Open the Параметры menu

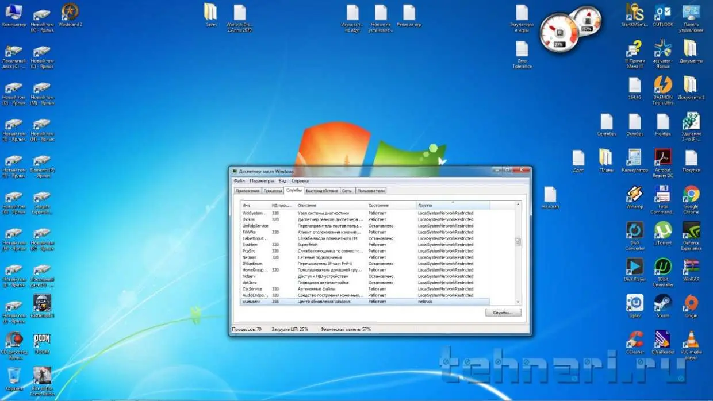coord(262,181)
